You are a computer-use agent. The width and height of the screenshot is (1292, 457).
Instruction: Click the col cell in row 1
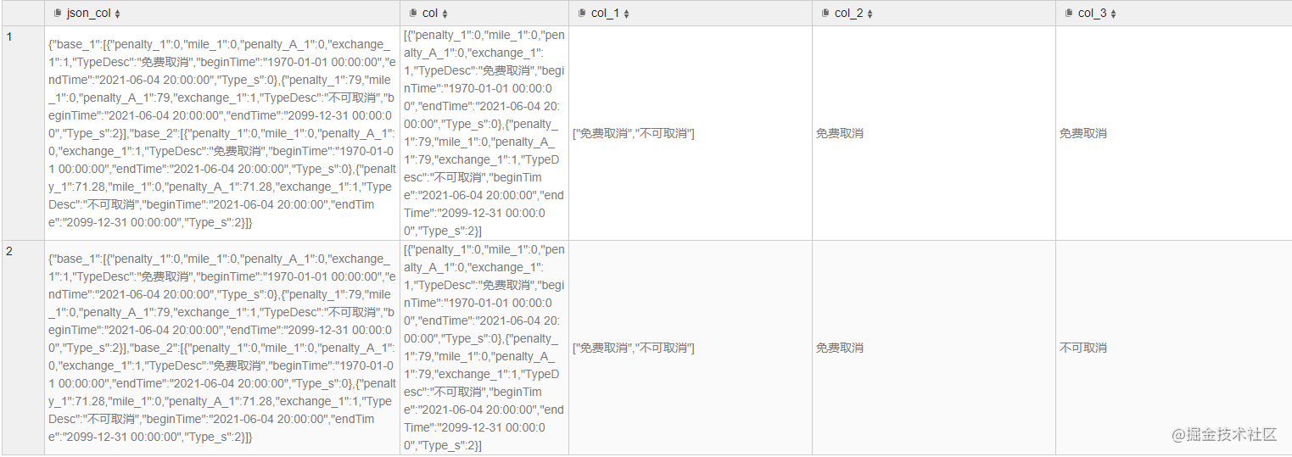tap(484, 133)
